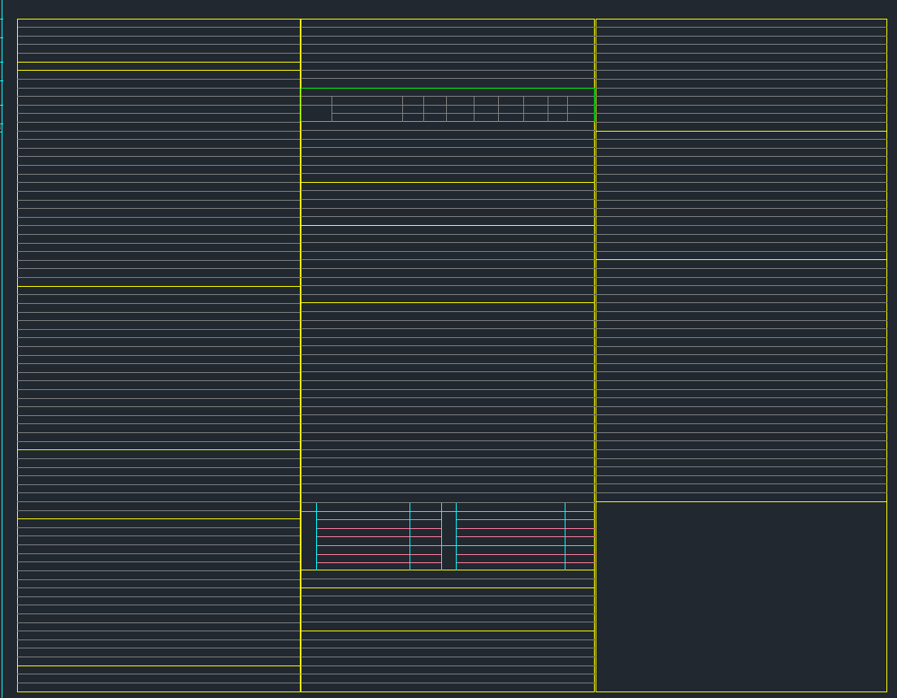The width and height of the screenshot is (897, 698).
Task: Click the narrow leftmost cell of lower table
Action: (x=308, y=536)
